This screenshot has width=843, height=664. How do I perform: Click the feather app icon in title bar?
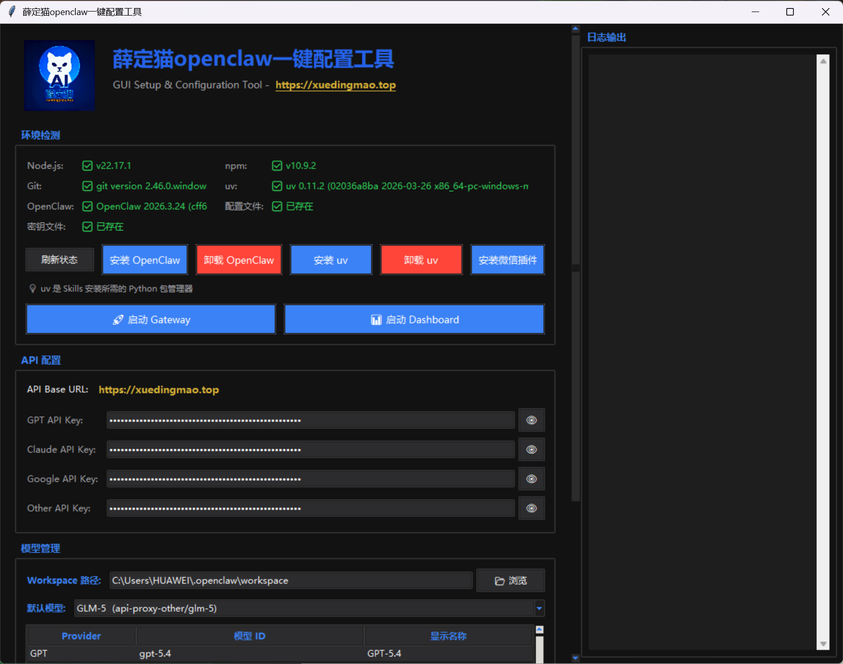(12, 12)
